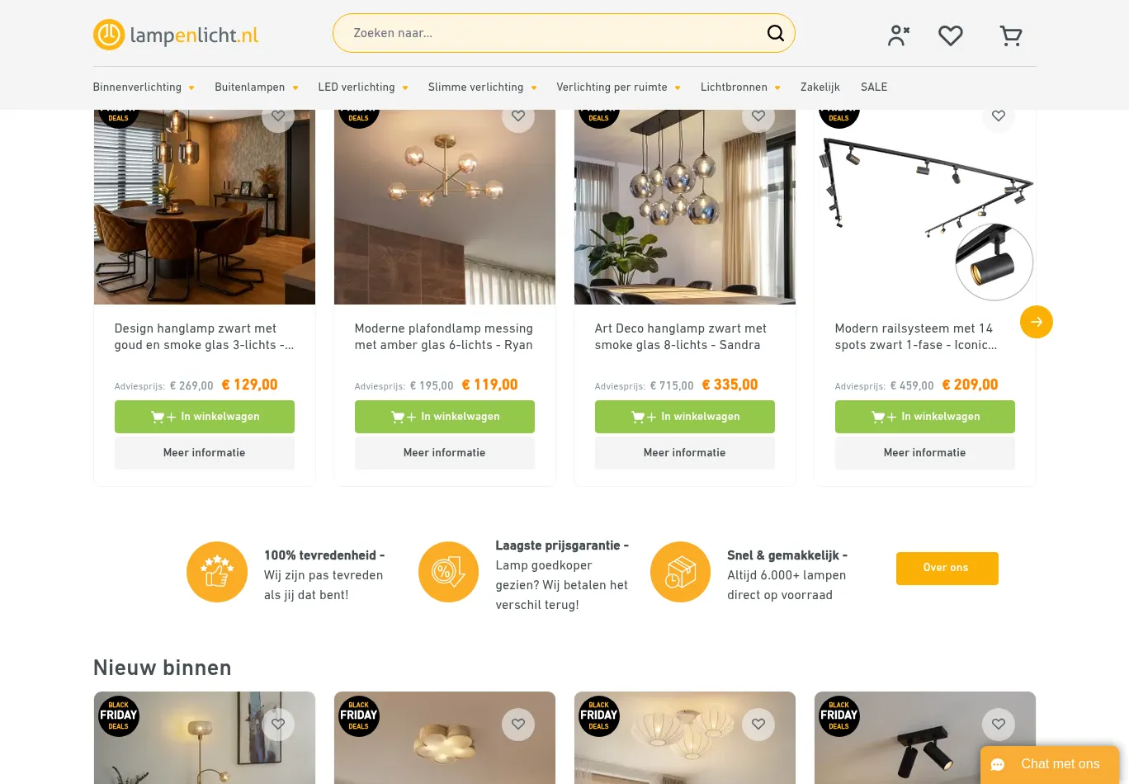The height and width of the screenshot is (784, 1129).
Task: Show next products with orange arrow
Action: [x=1037, y=322]
